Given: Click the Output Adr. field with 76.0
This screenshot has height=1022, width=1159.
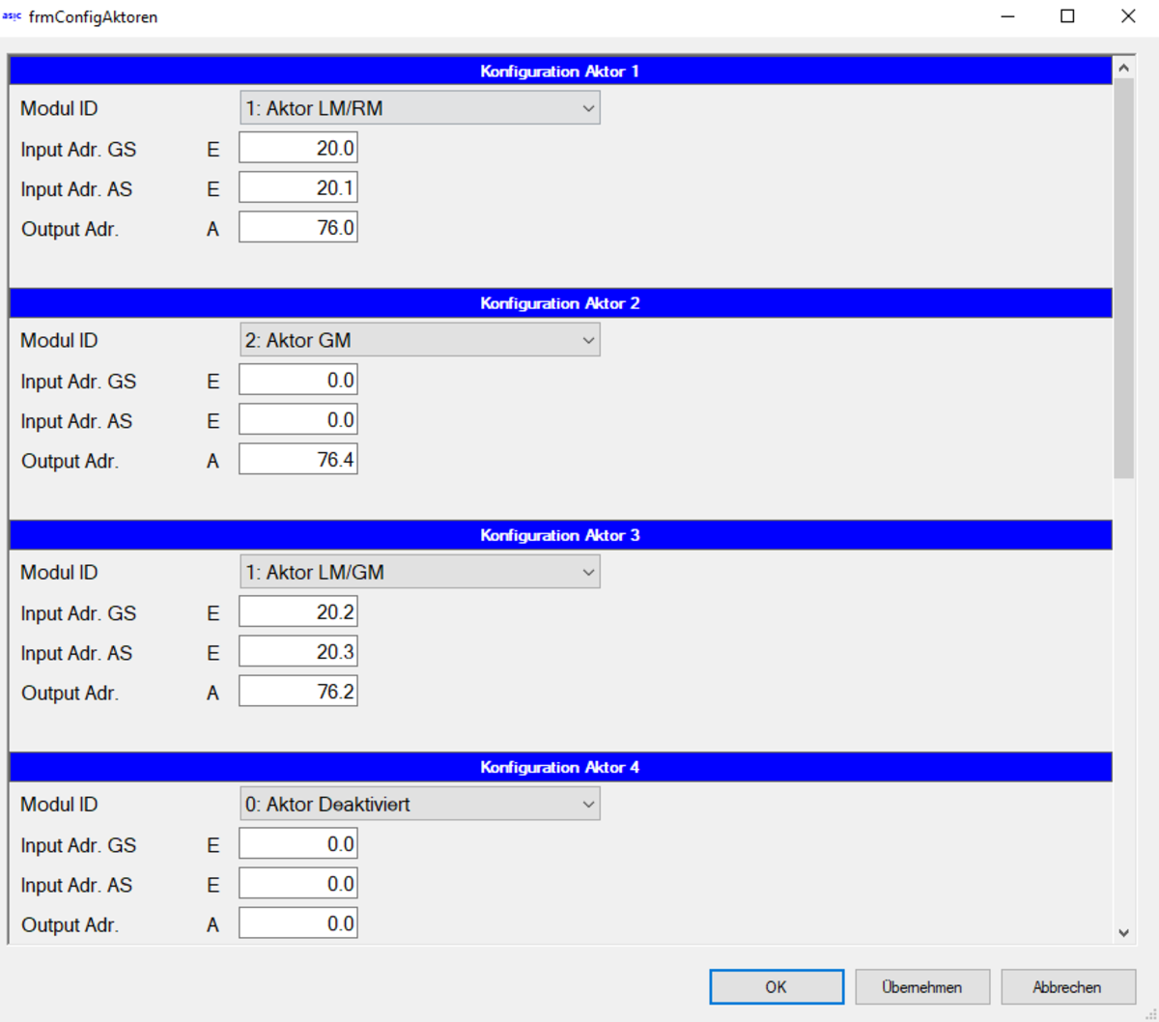Looking at the screenshot, I should click(x=298, y=228).
